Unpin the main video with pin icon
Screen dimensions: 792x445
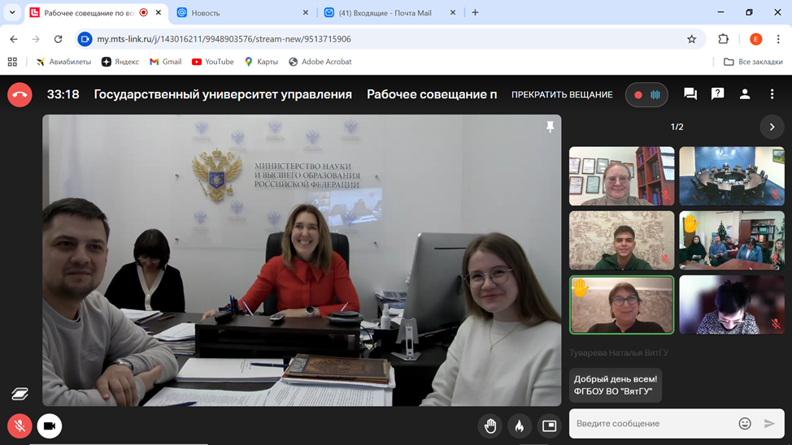550,127
